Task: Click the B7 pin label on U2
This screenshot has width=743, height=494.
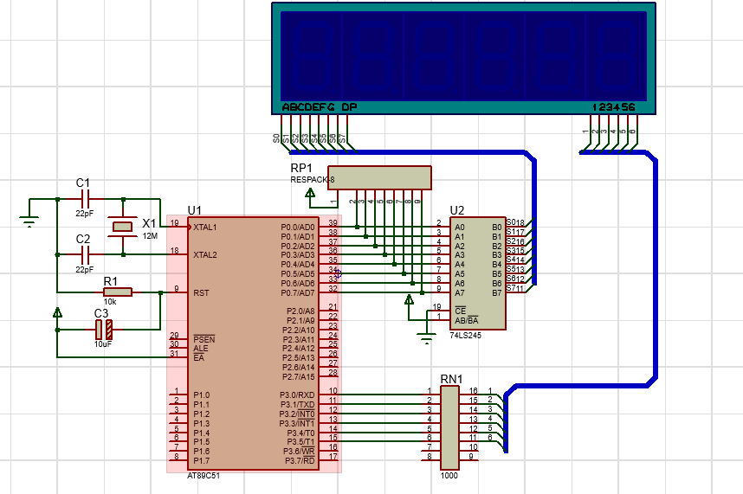Action: click(x=496, y=293)
